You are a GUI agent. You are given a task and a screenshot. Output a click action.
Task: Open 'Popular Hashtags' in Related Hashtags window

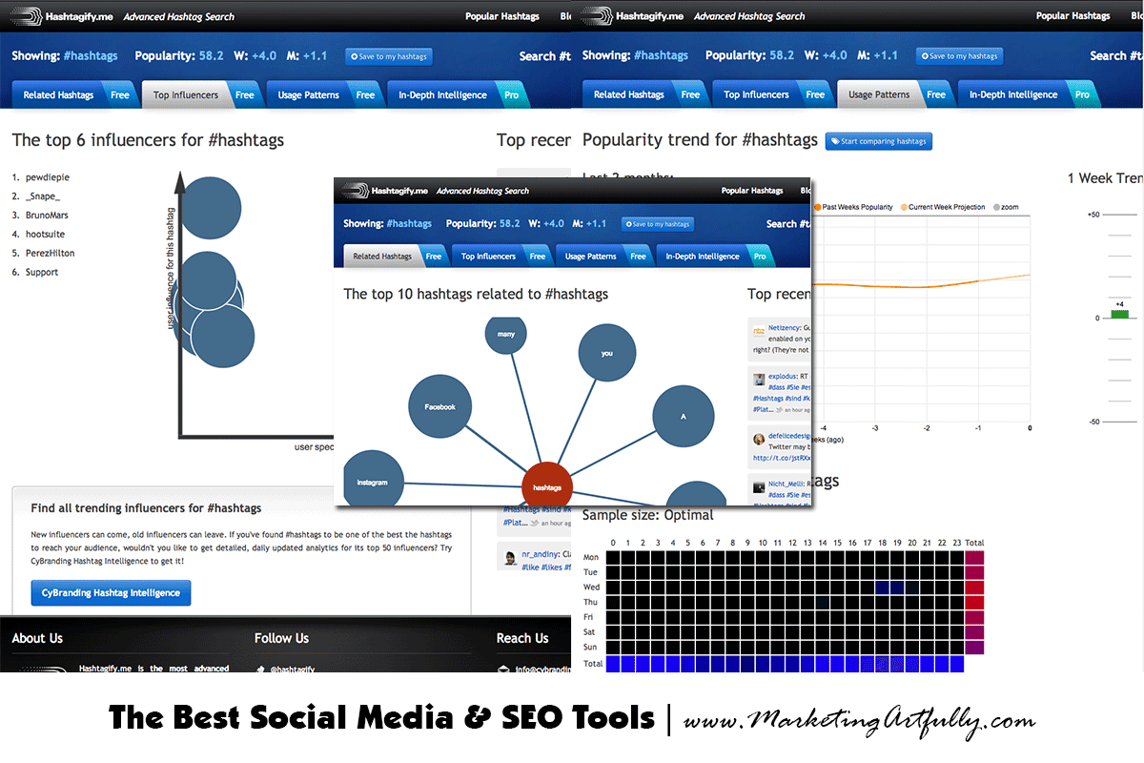pyautogui.click(x=752, y=191)
